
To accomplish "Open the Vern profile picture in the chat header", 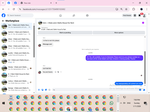I will pyautogui.click(x=40, y=23).
